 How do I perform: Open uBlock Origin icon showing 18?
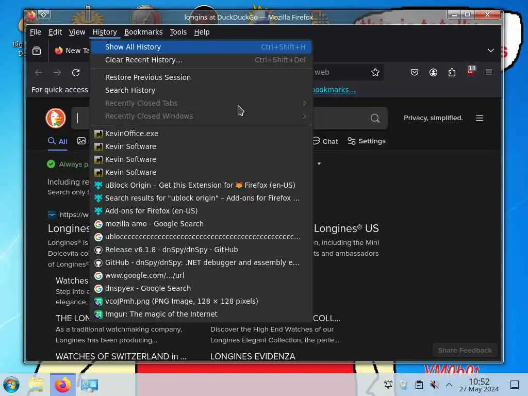[x=471, y=71]
